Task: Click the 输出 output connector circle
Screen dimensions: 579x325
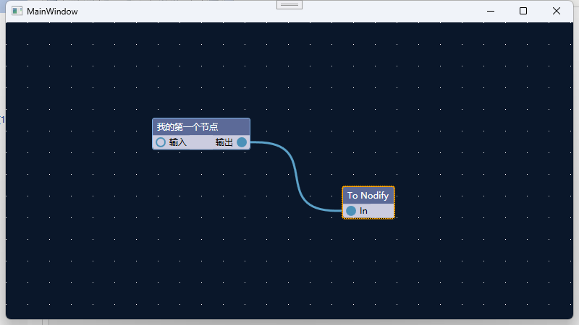Action: click(242, 142)
